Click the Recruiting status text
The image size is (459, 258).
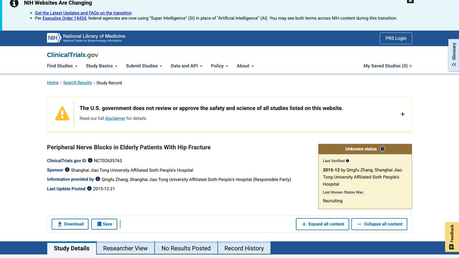(x=333, y=201)
